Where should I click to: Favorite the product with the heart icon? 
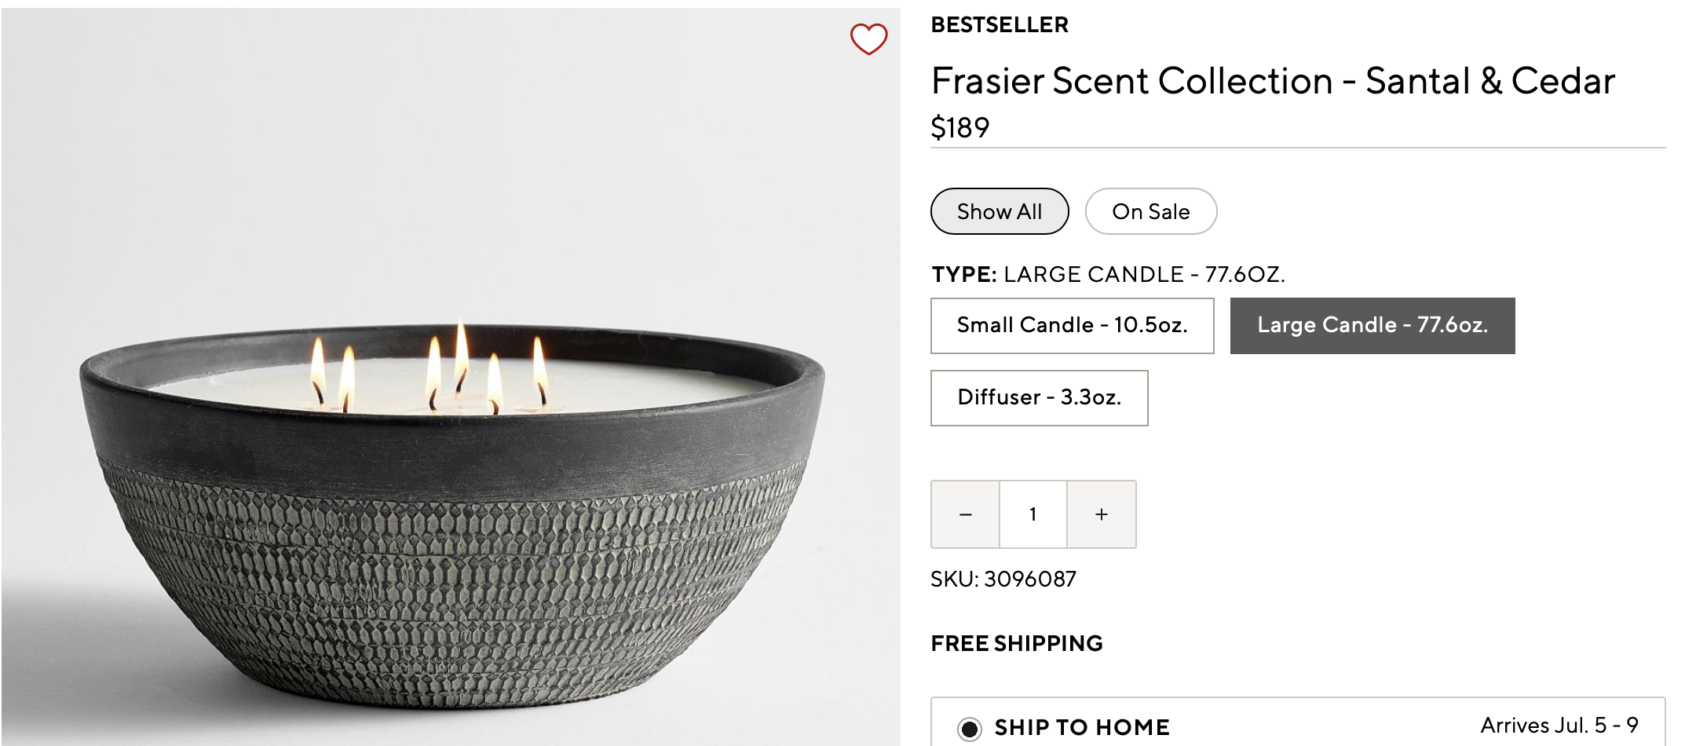pos(868,38)
